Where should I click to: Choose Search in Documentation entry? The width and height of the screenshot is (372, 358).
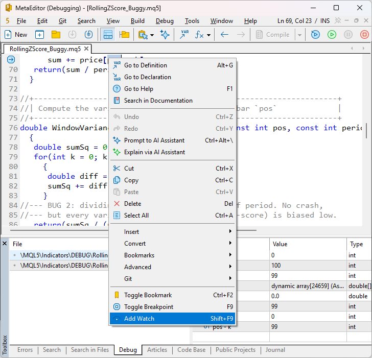(x=173, y=101)
